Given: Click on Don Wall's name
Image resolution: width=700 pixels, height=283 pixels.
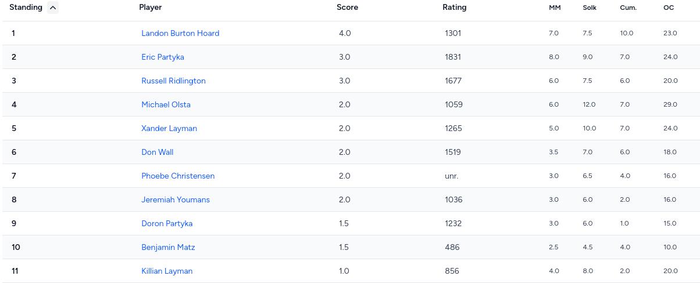Looking at the screenshot, I should pos(158,152).
